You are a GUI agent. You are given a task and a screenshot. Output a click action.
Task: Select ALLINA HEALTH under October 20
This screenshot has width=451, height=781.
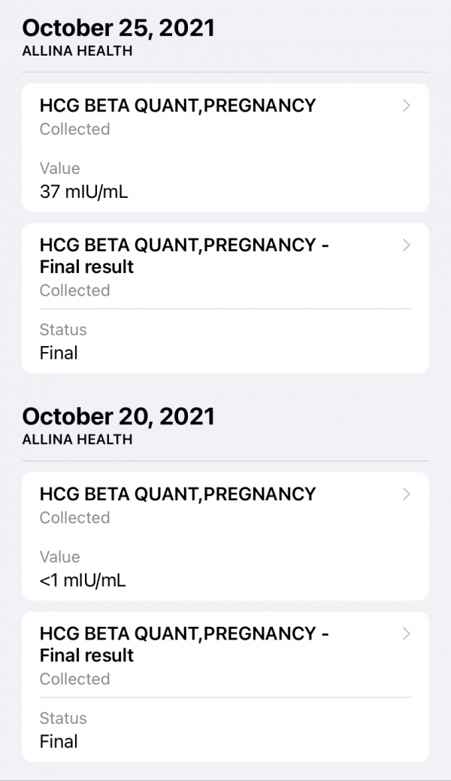pos(76,440)
